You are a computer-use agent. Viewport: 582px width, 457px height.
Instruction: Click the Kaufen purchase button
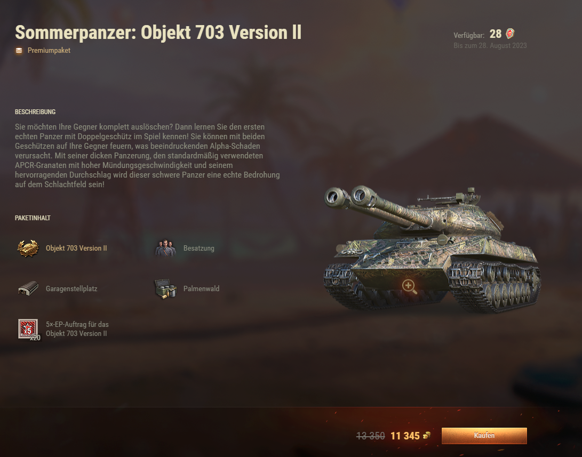484,436
